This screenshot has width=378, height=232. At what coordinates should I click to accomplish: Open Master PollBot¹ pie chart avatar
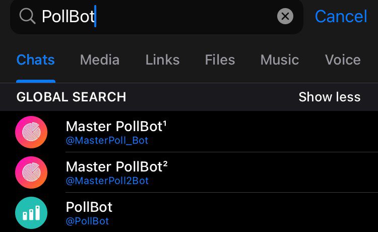31,132
